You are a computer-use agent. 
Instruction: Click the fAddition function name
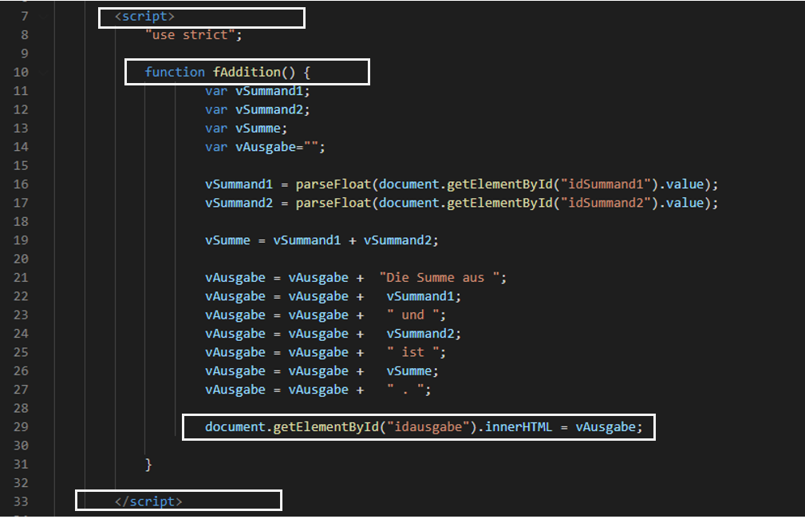point(246,72)
